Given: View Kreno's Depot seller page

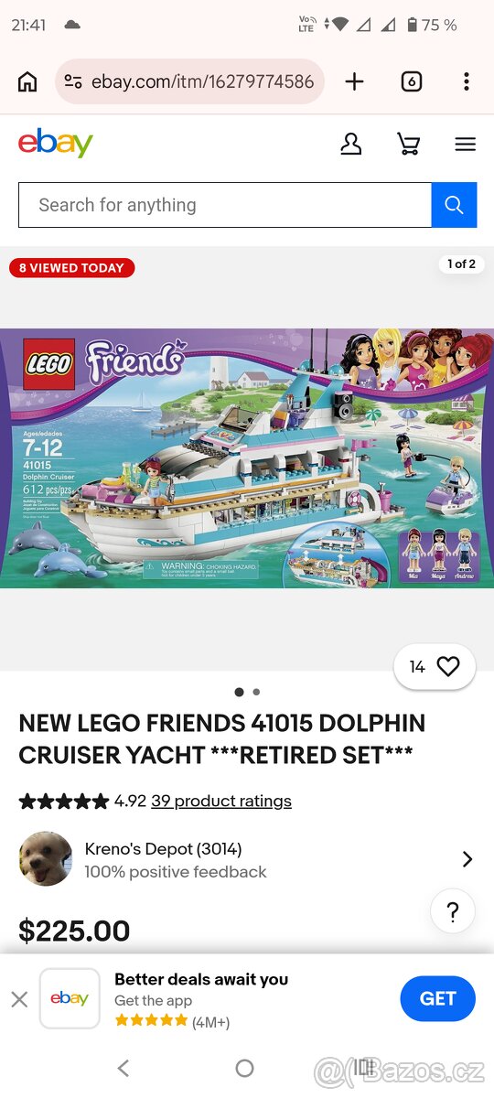Looking at the screenshot, I should (164, 848).
